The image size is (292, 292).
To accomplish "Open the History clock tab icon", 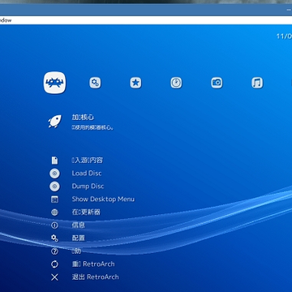I will click(x=176, y=83).
